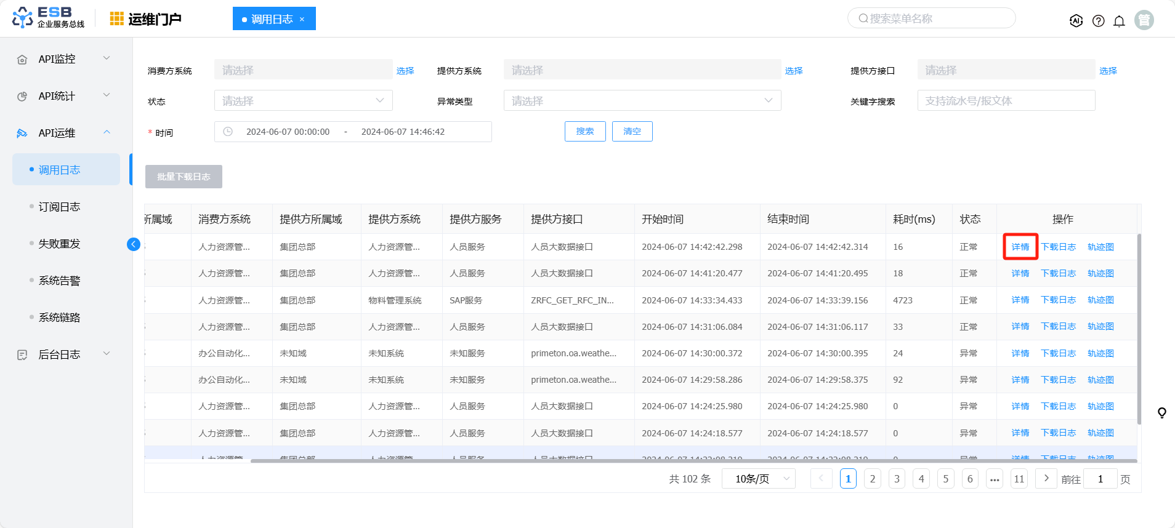The image size is (1175, 528).
Task: Open the help question mark icon
Action: pos(1098,21)
